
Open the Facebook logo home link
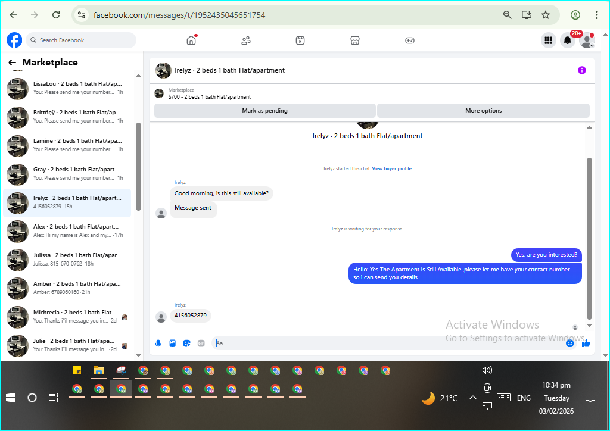click(x=14, y=40)
